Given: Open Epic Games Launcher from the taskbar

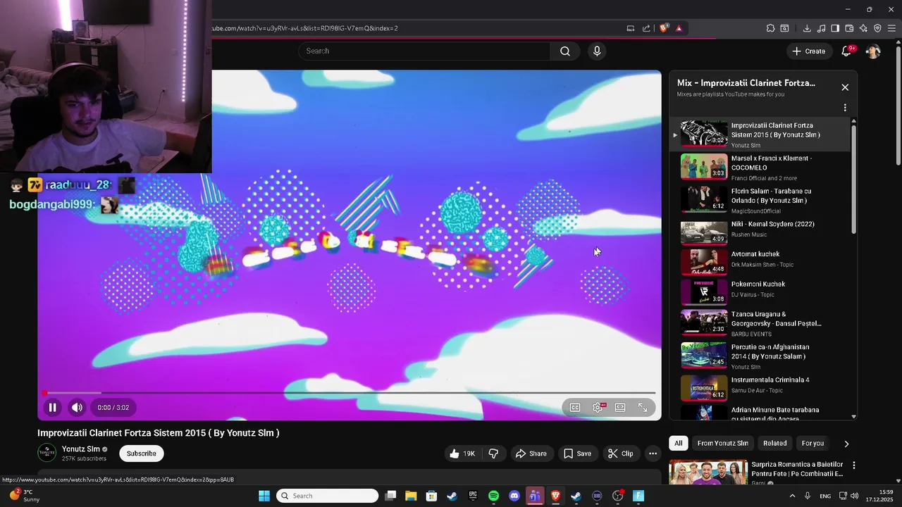Looking at the screenshot, I should point(473,496).
